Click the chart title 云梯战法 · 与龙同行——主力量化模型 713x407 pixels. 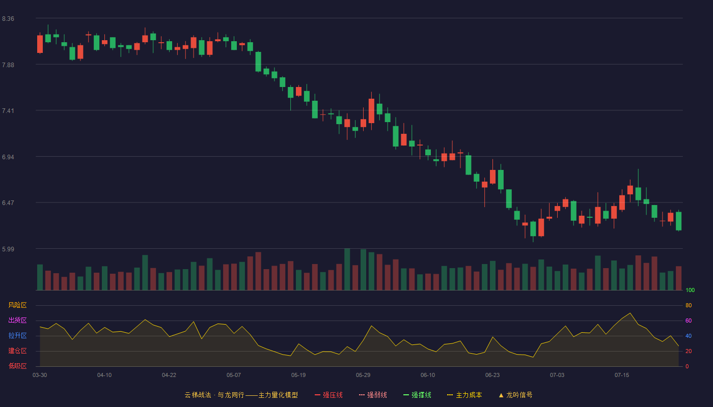[x=241, y=395]
